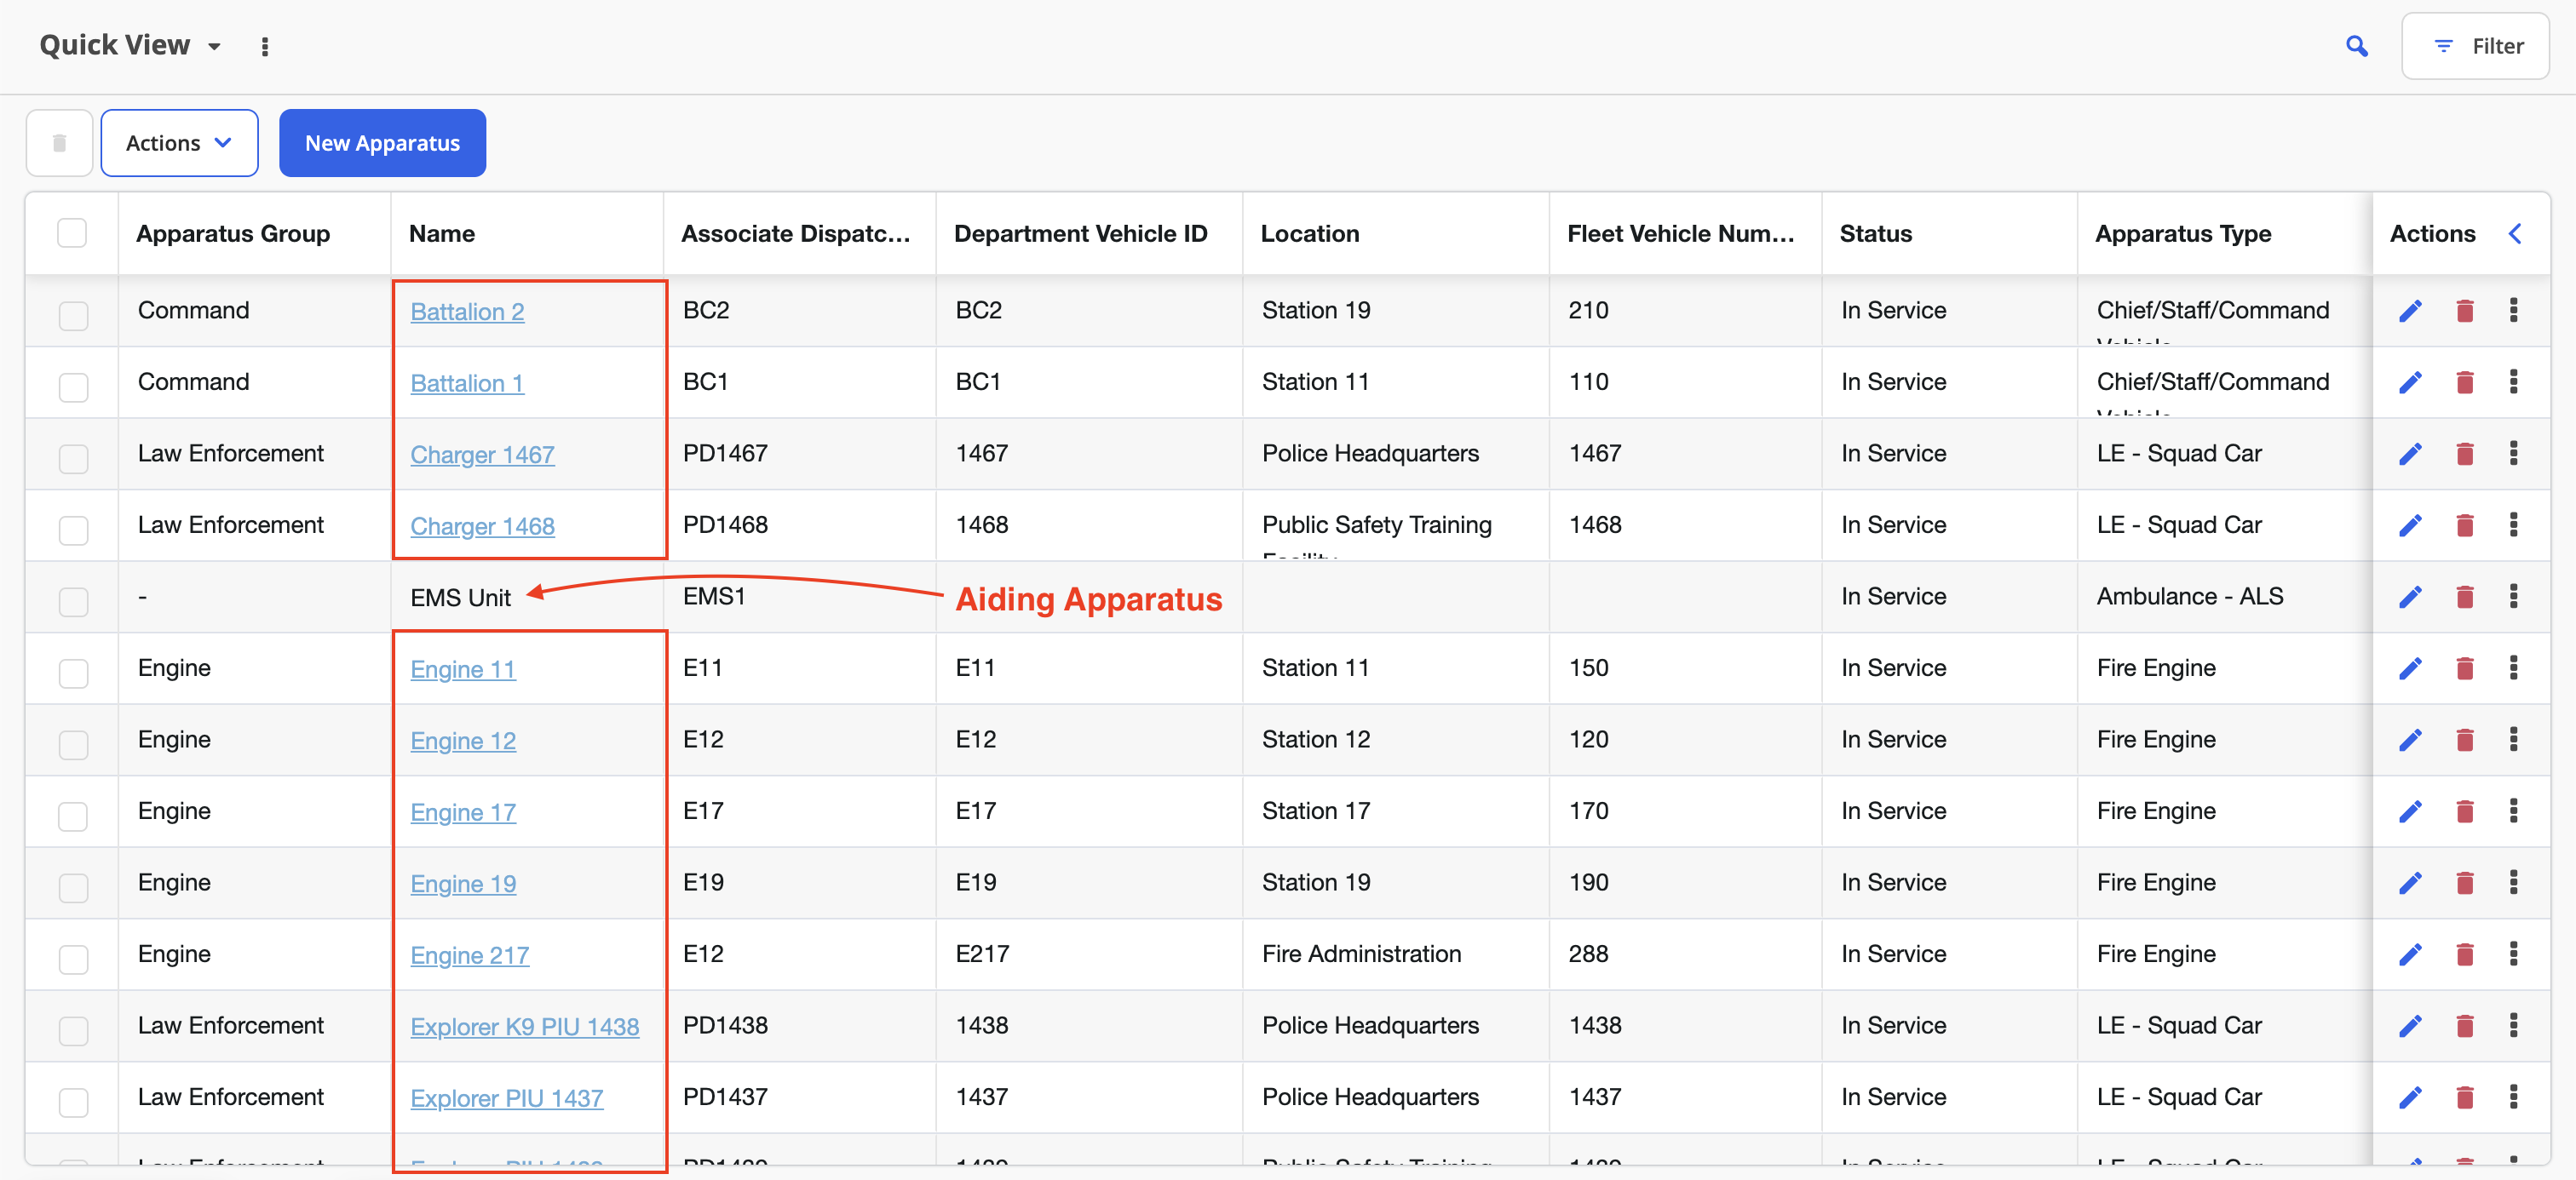Edit the EMS Unit row
The height and width of the screenshot is (1180, 2576).
2410,598
